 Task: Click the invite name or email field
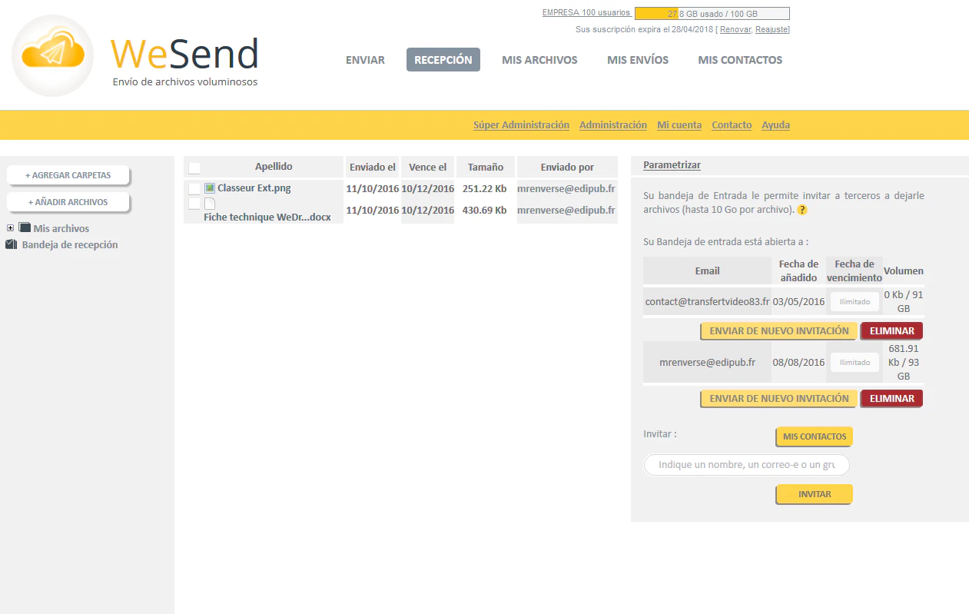746,465
